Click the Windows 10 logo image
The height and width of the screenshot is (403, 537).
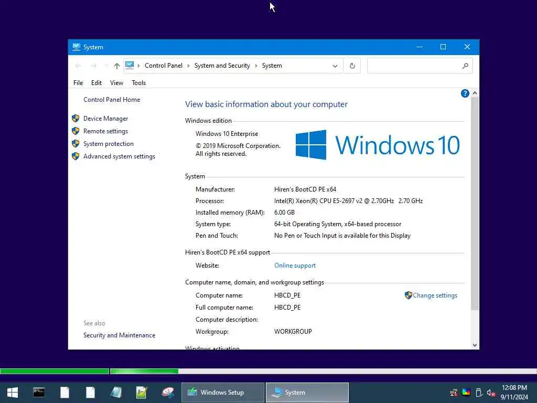[x=378, y=145]
